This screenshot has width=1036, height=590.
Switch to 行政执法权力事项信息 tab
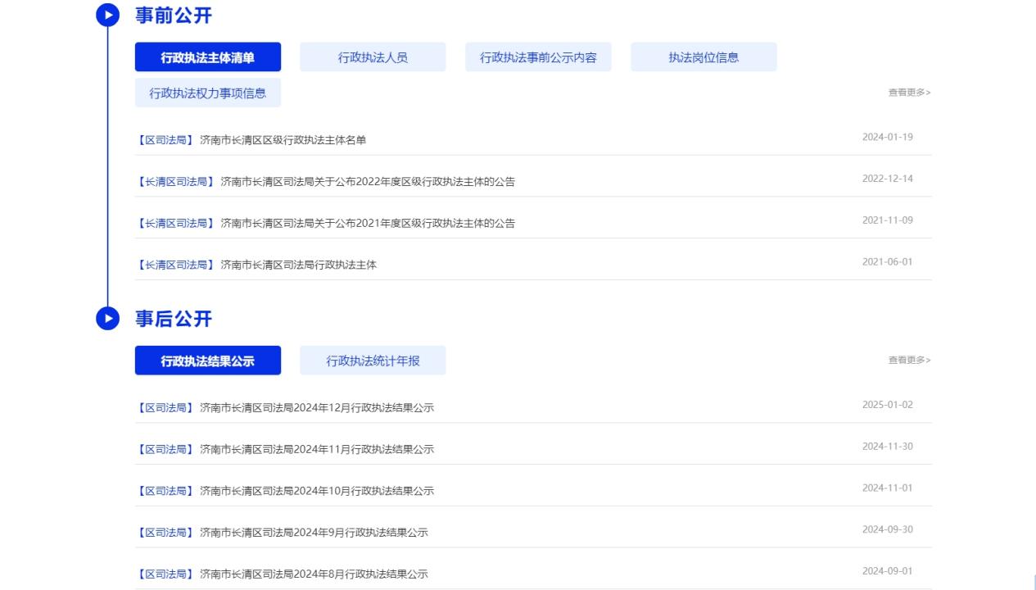(208, 93)
